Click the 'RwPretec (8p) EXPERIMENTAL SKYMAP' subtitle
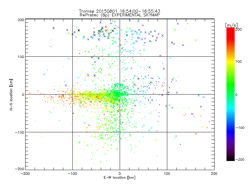Viewport: 252px width, 189px height. 120,15
